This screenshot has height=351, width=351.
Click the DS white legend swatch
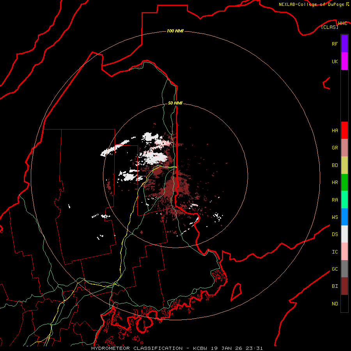[344, 234]
